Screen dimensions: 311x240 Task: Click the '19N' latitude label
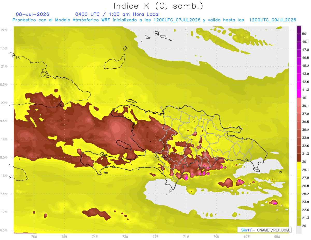4,139
